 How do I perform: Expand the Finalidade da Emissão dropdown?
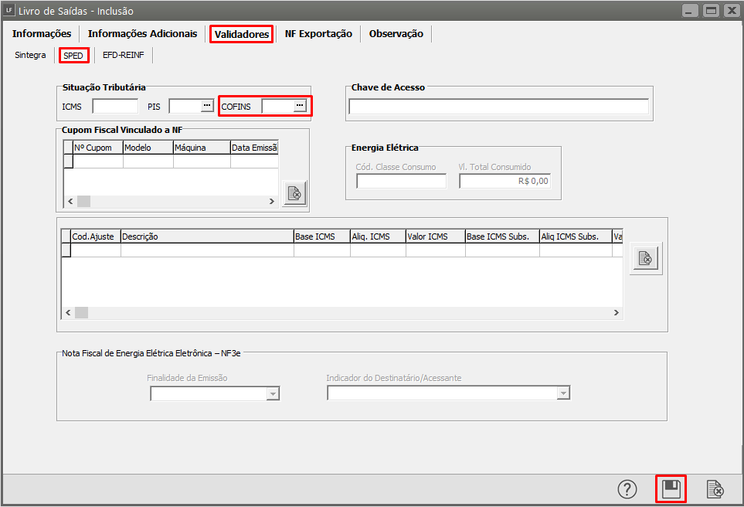click(x=272, y=393)
